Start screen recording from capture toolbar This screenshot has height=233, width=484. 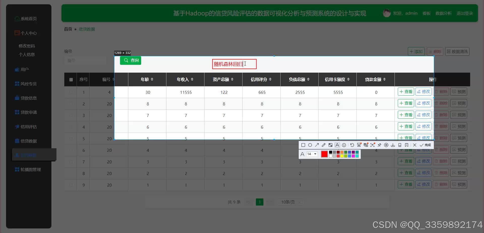386,145
